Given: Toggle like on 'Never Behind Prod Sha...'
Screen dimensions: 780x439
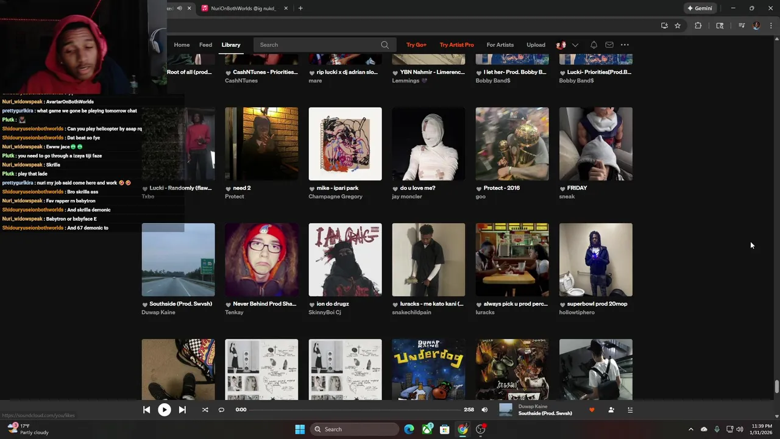Looking at the screenshot, I should click(x=229, y=304).
